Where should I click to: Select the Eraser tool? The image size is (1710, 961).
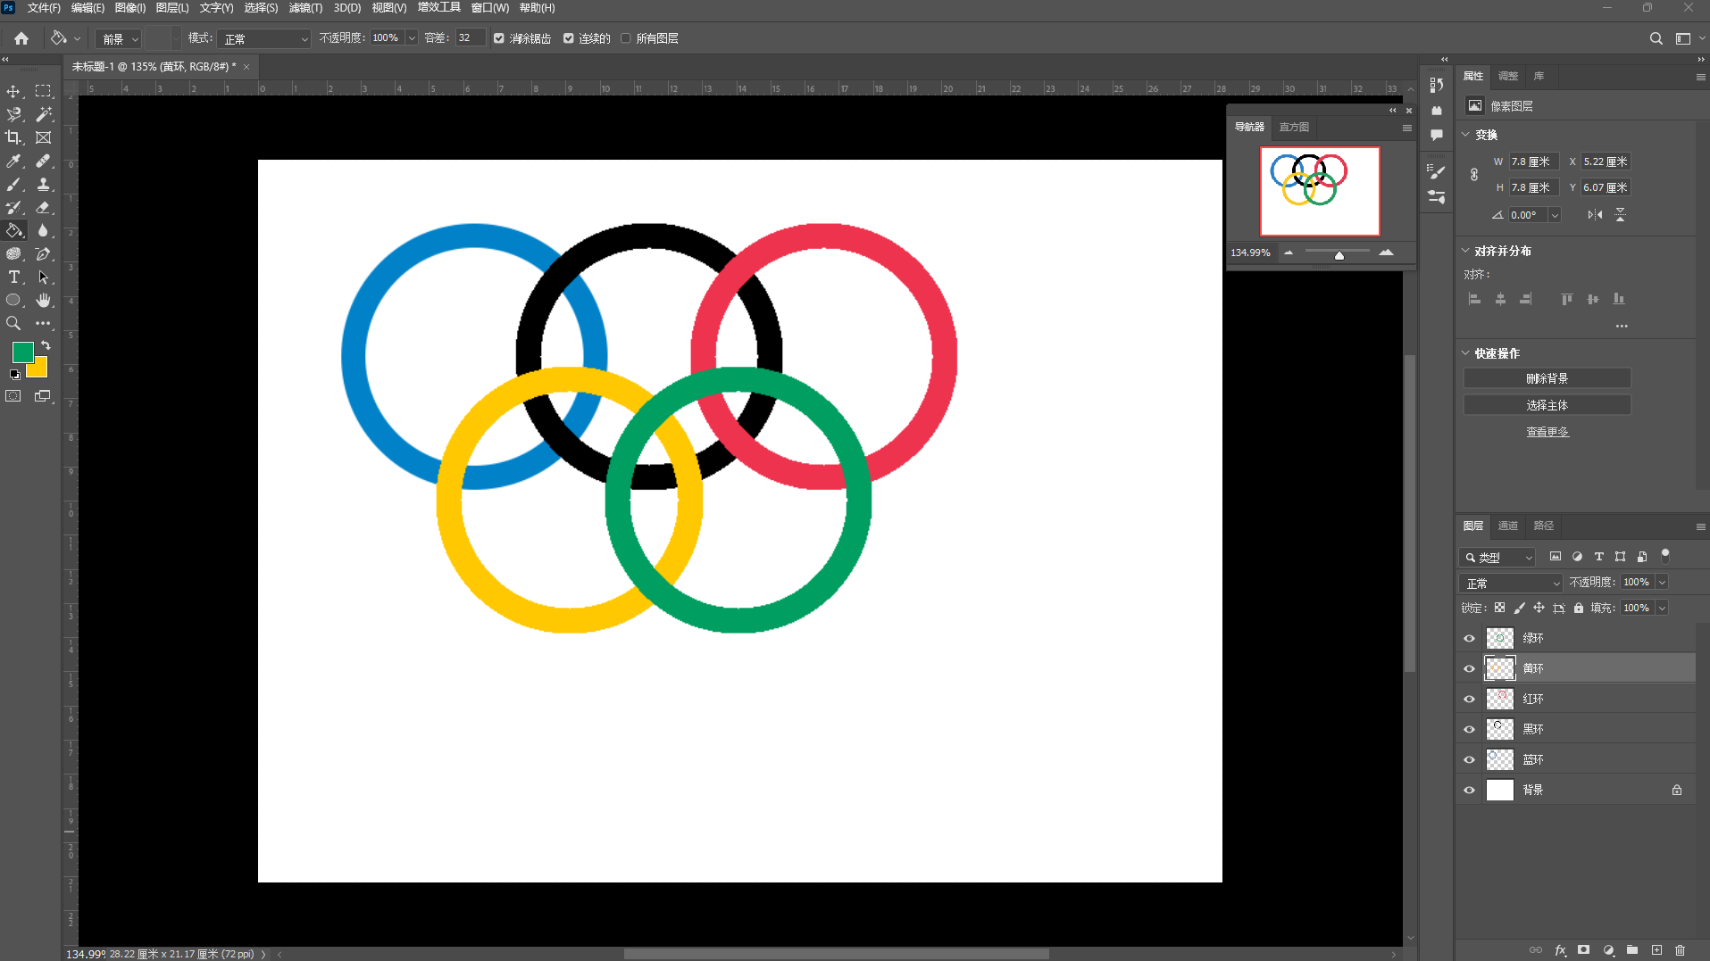[x=43, y=208]
